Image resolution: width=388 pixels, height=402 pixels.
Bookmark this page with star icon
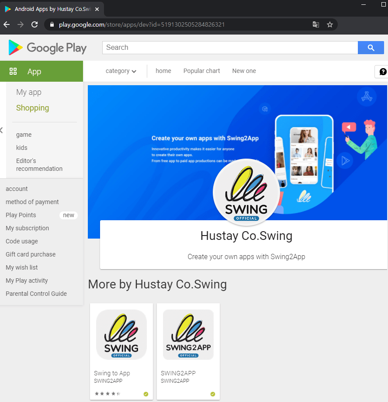330,24
